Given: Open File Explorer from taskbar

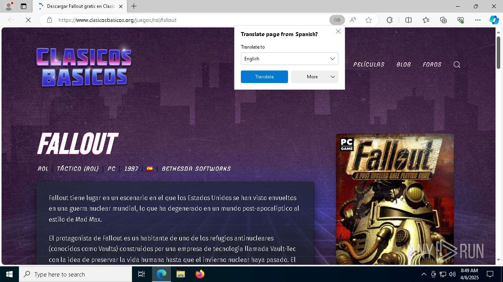Looking at the screenshot, I should point(181,274).
